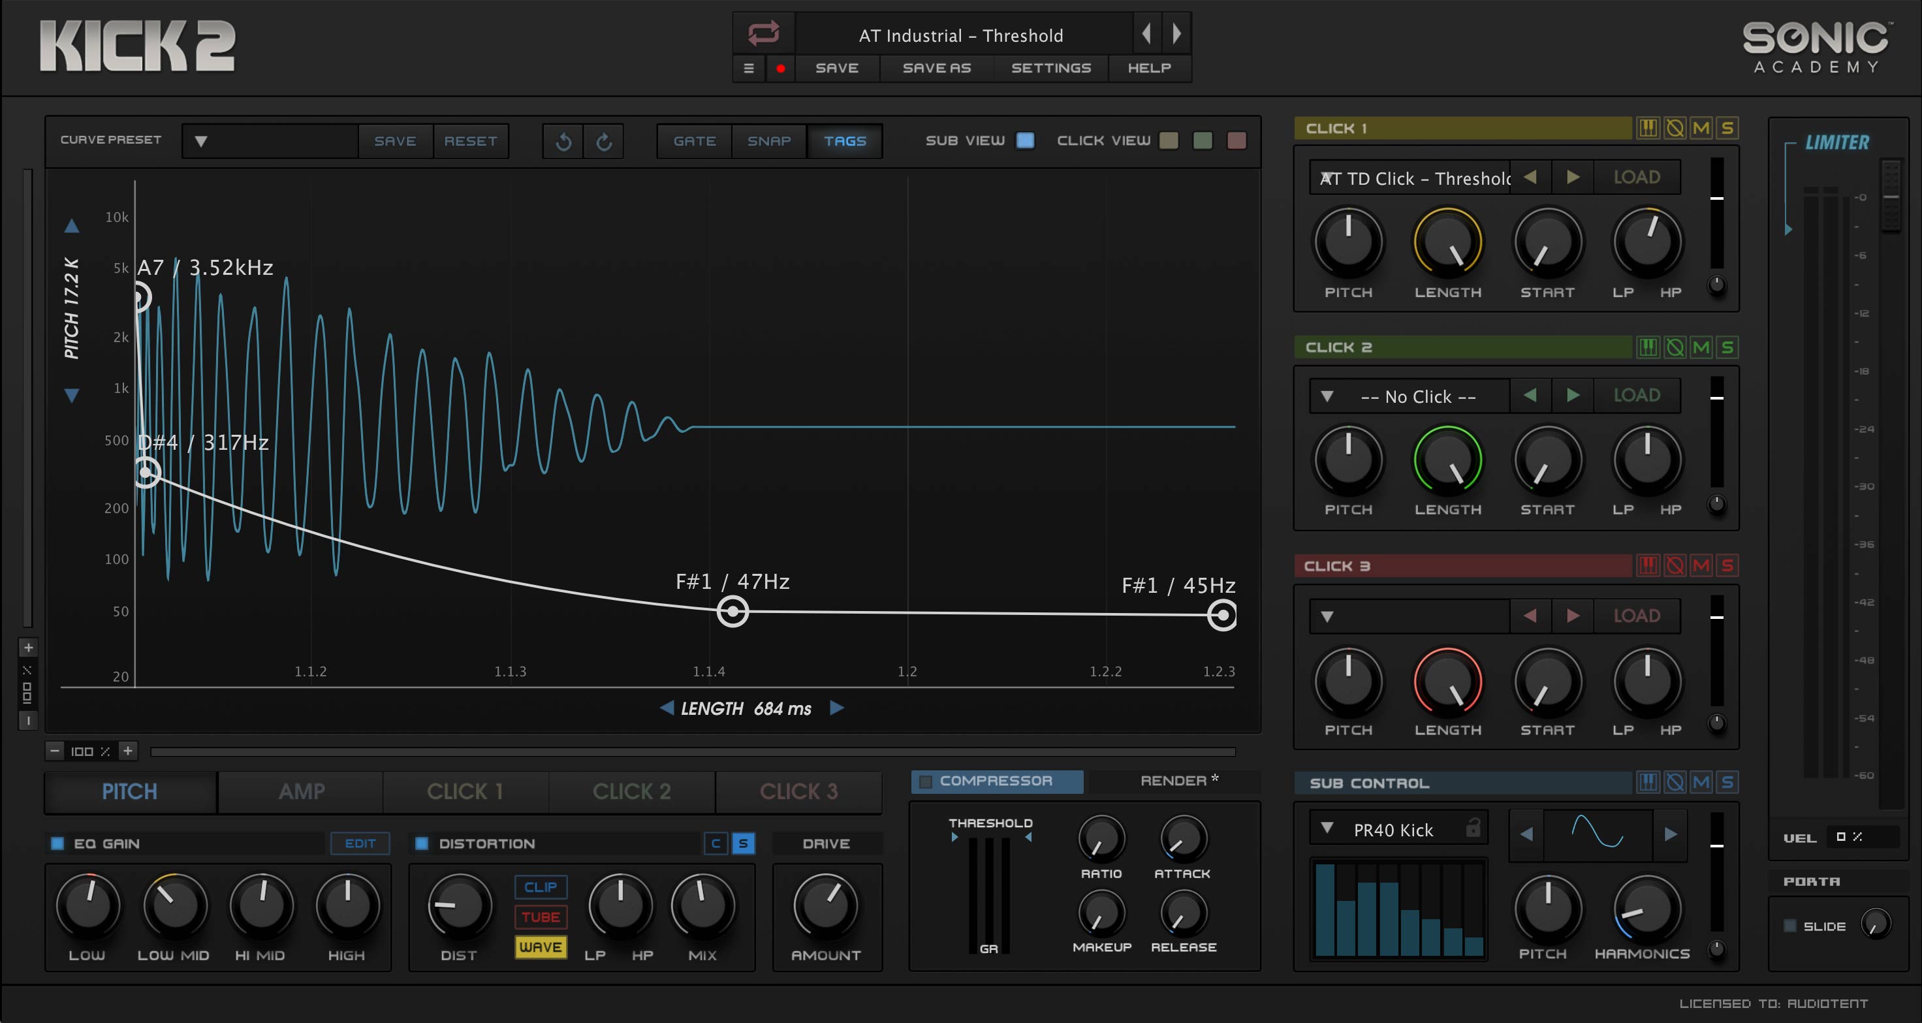Expand the Click 2 sample dropdown
The width and height of the screenshot is (1922, 1023).
click(1327, 396)
